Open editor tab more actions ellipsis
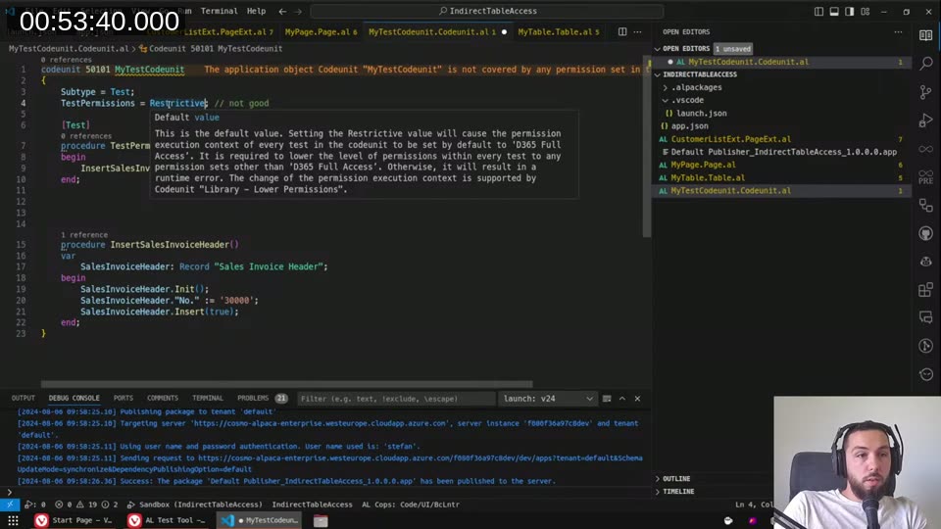The image size is (941, 529). pos(637,31)
